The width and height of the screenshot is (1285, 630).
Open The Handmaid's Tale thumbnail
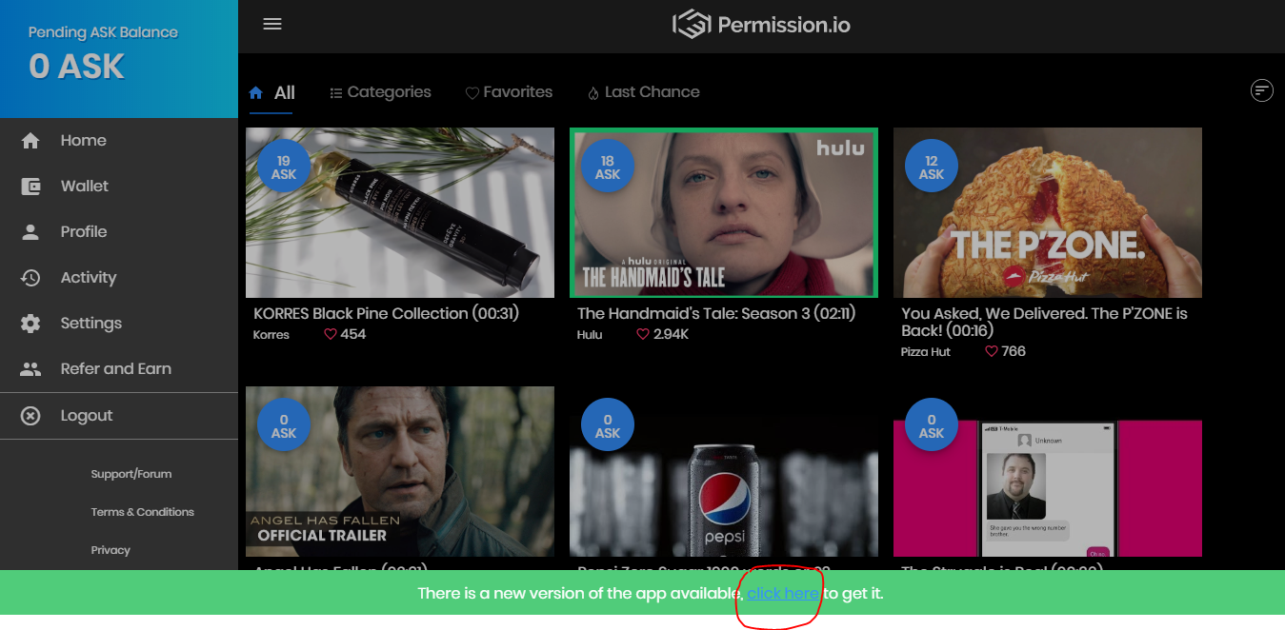[x=724, y=213]
